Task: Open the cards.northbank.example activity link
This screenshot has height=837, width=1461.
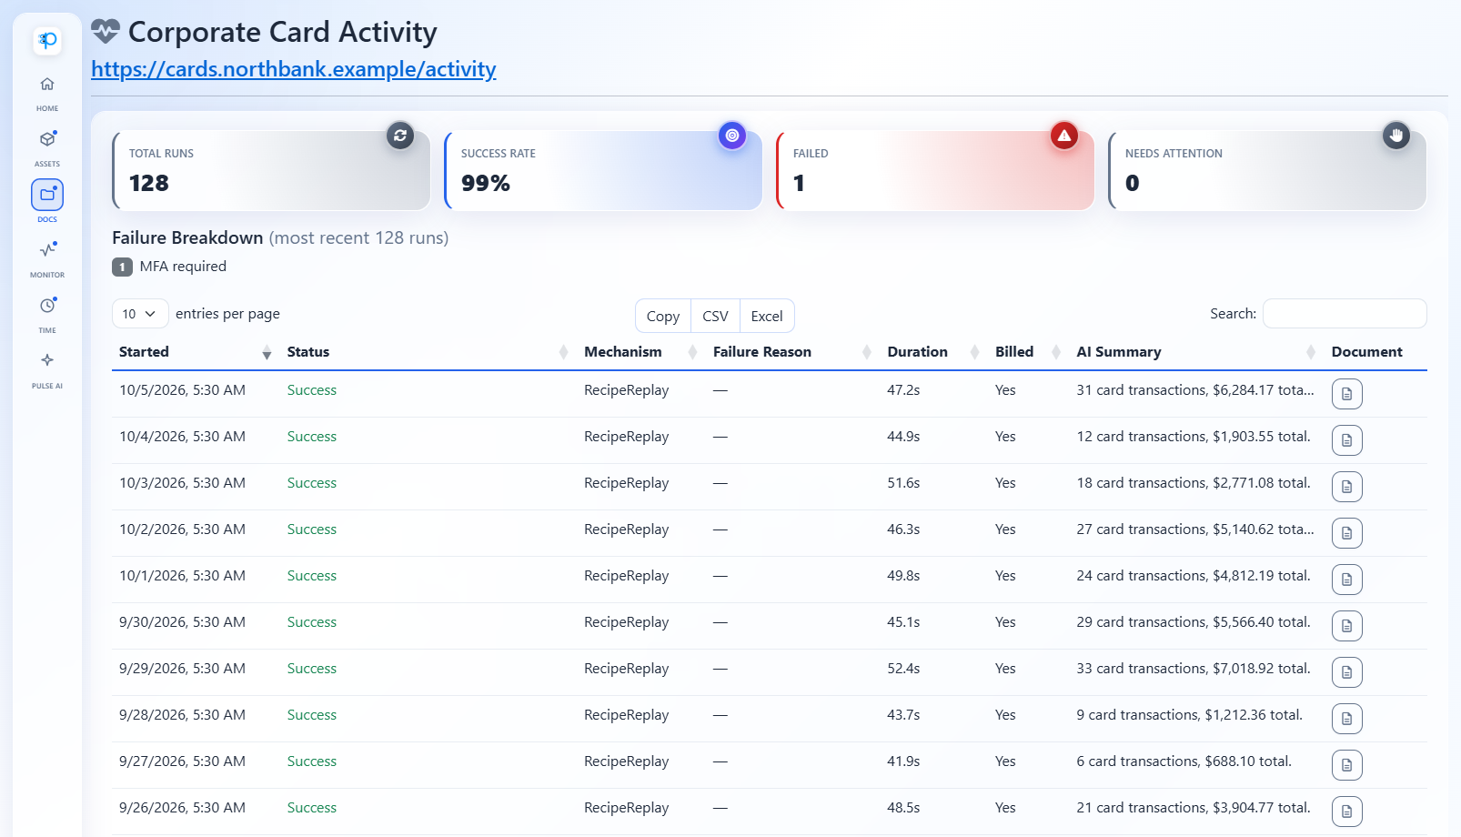Action: click(x=294, y=69)
